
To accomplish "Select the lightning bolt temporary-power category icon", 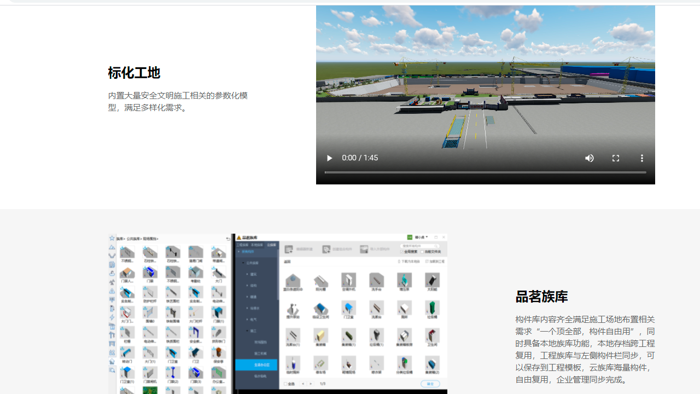I will pyautogui.click(x=112, y=317).
